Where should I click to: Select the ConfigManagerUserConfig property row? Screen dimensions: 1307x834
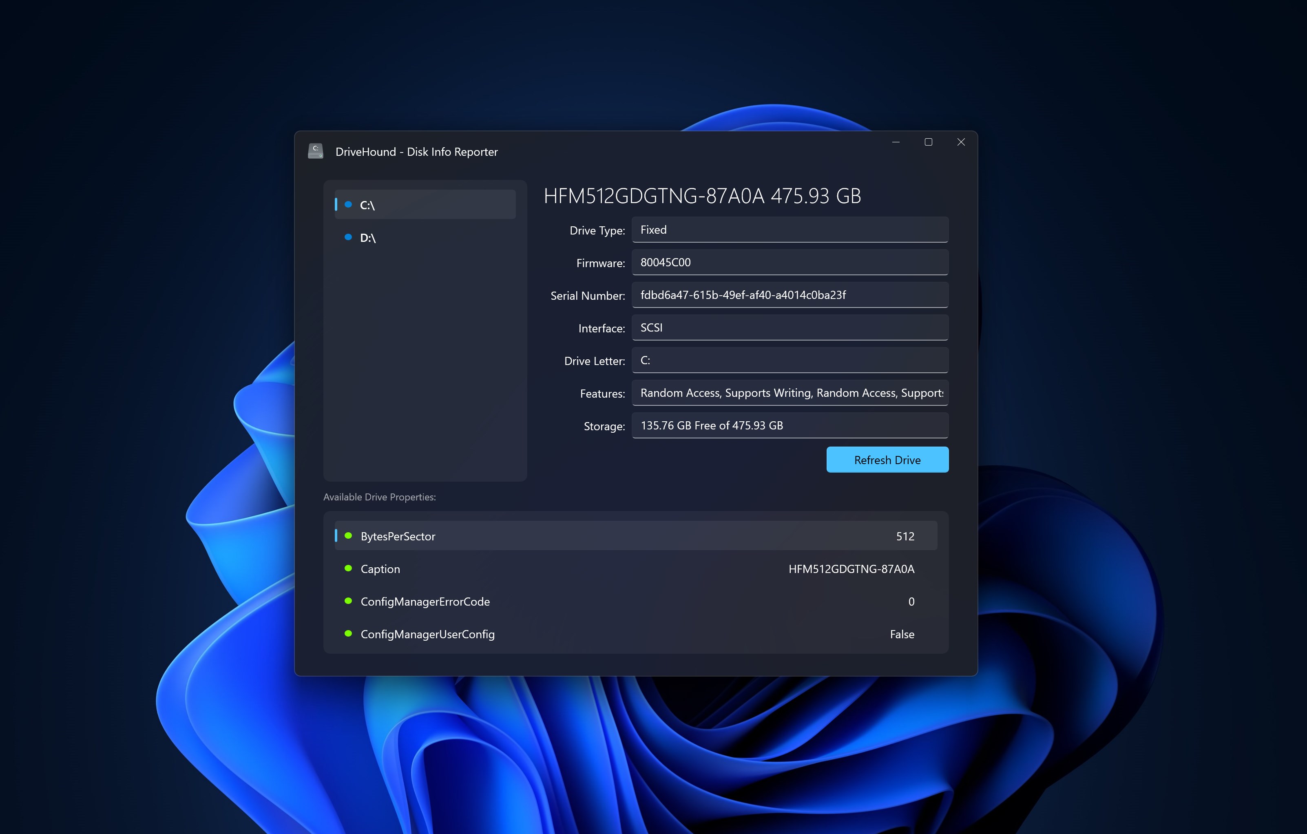click(635, 634)
